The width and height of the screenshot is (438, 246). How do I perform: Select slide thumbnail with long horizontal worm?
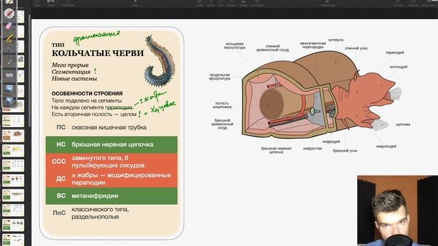[x=13, y=195]
